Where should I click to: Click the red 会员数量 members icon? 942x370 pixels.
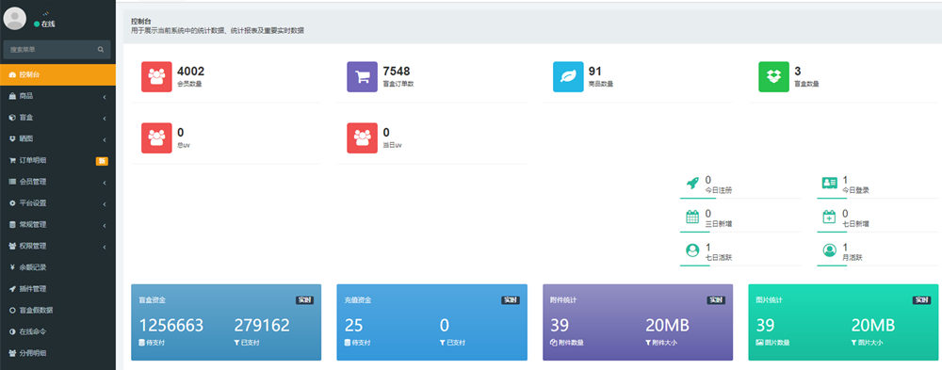point(156,77)
